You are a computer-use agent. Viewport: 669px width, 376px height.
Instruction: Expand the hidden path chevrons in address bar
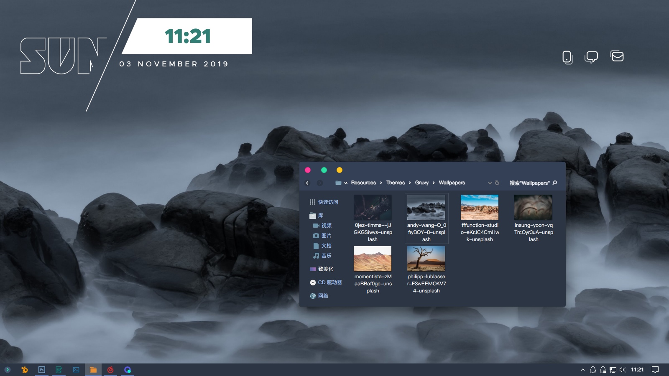pos(346,183)
